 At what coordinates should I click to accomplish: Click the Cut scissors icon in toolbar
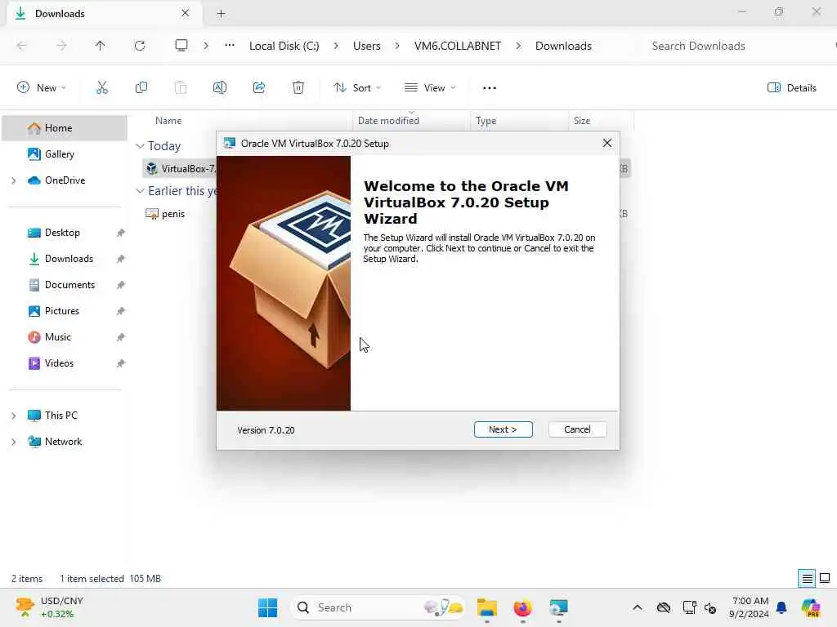point(102,87)
